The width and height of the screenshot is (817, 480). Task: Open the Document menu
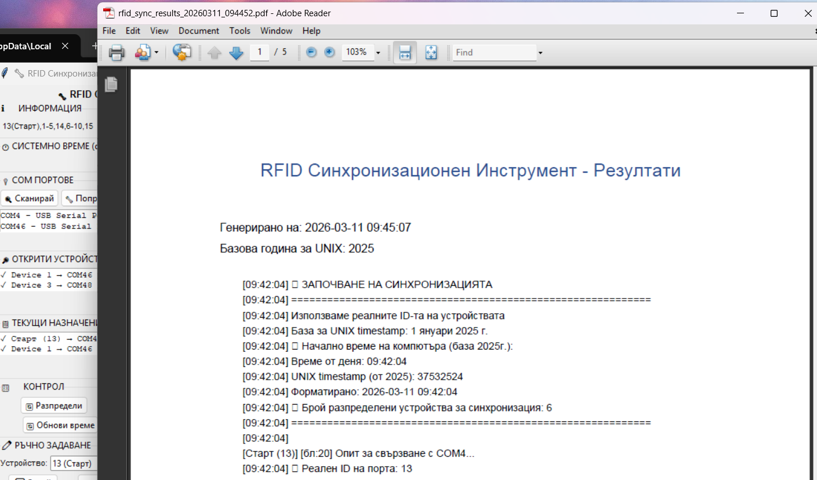[x=198, y=31]
